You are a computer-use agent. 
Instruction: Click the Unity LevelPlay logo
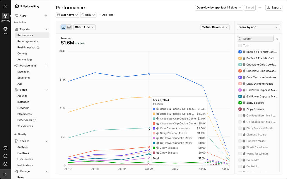point(27,6)
